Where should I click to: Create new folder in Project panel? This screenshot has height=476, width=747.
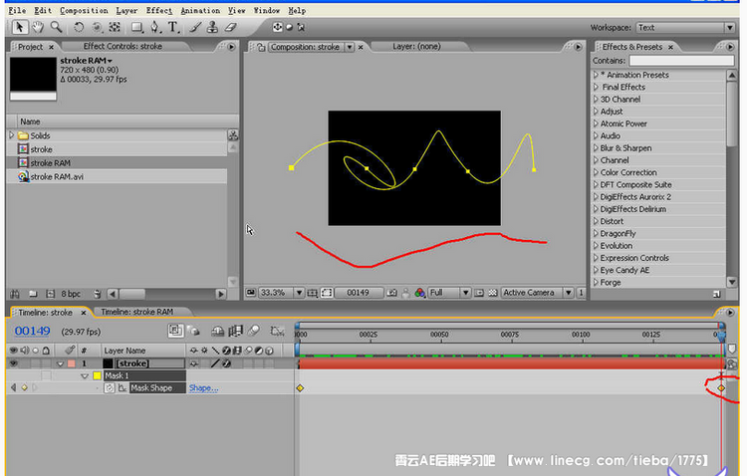click(33, 294)
